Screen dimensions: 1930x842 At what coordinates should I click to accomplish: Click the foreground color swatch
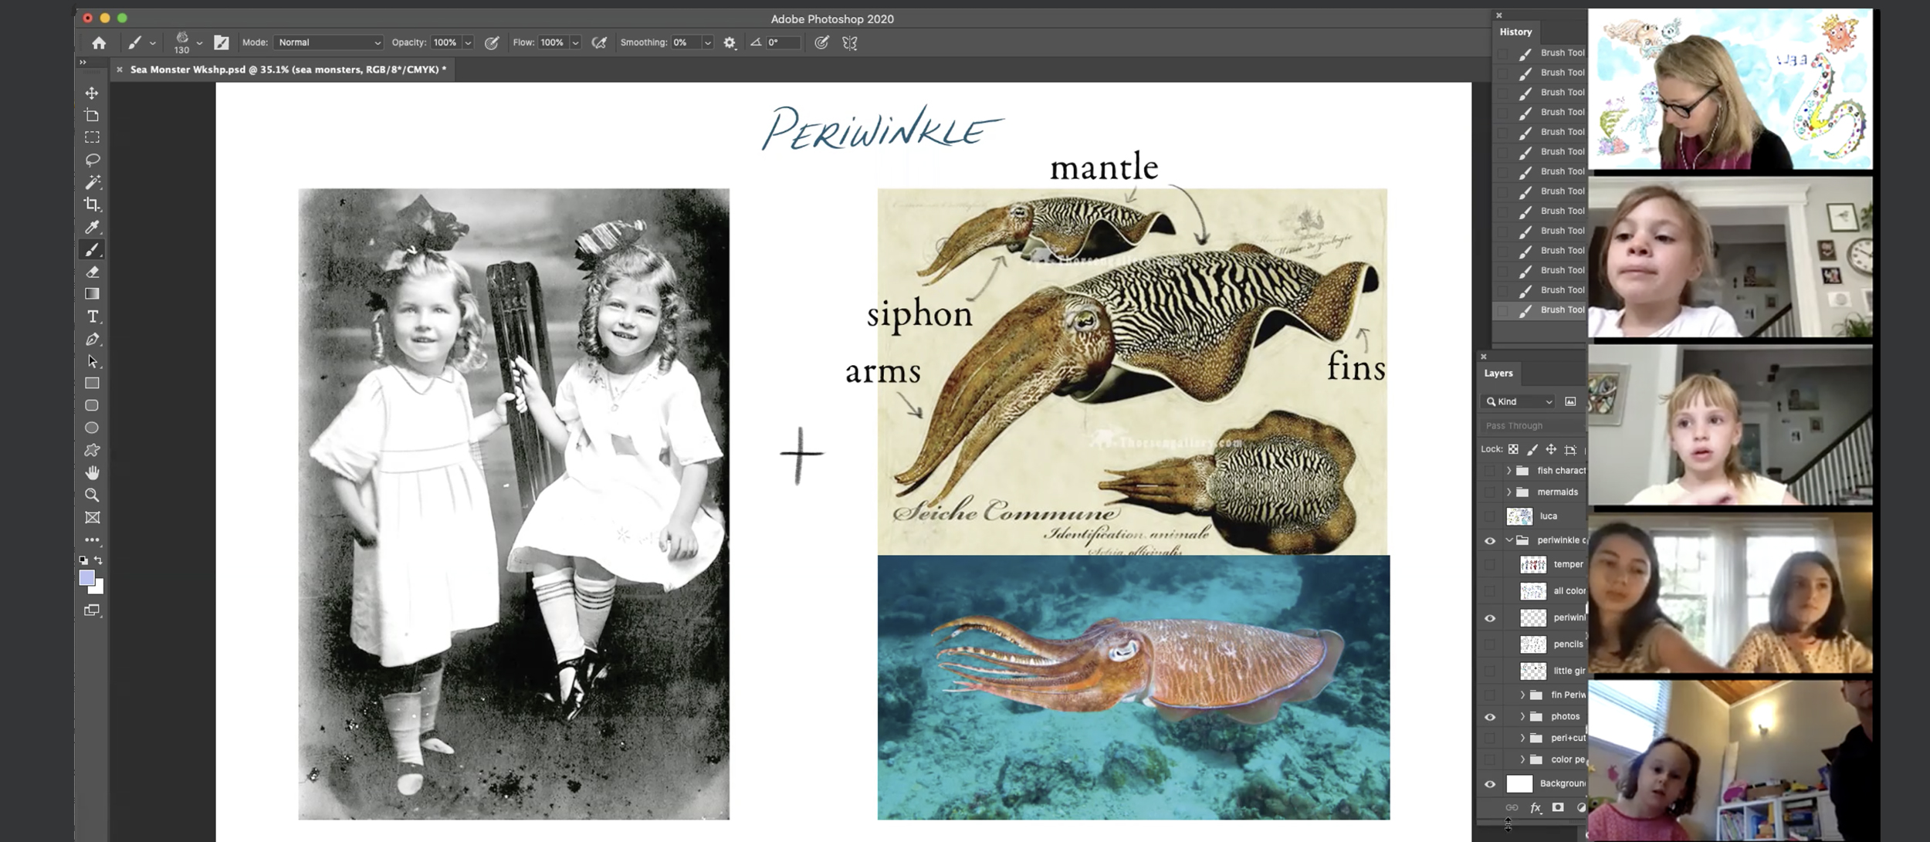pyautogui.click(x=86, y=578)
